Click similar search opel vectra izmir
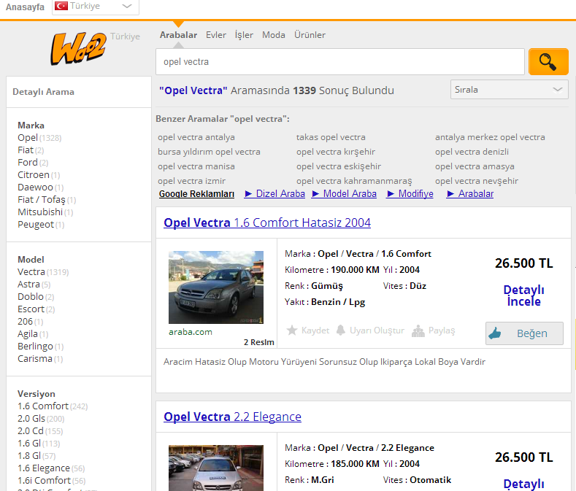Screen dimensions: 576x491 [192, 181]
